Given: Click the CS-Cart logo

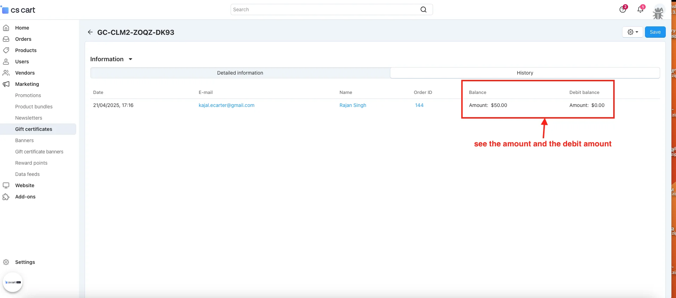Looking at the screenshot, I should [x=19, y=10].
